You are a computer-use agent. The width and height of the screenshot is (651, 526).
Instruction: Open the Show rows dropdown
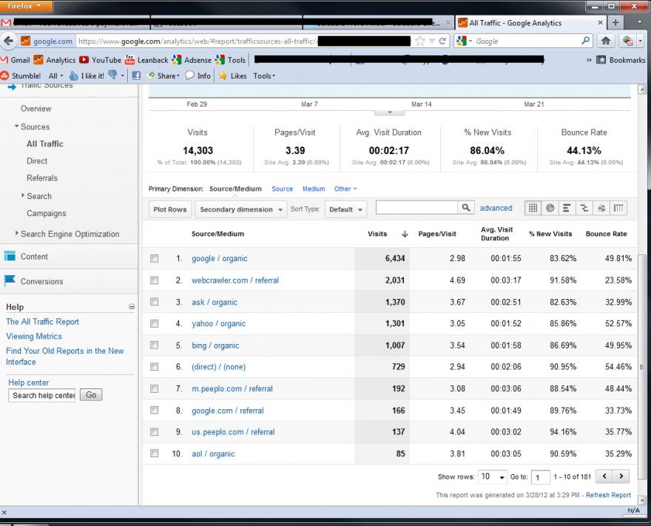(x=493, y=476)
